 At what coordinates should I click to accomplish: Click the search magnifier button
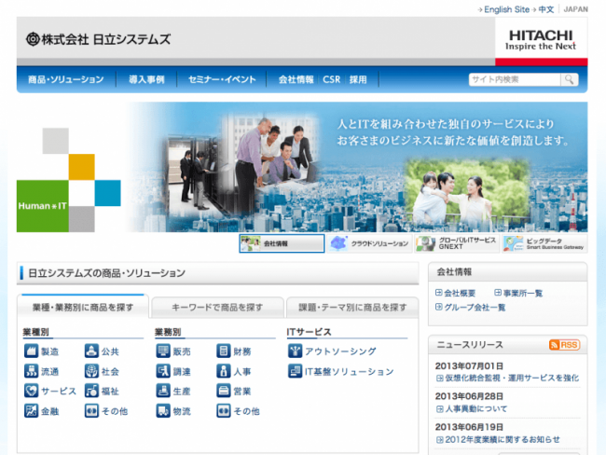569,79
